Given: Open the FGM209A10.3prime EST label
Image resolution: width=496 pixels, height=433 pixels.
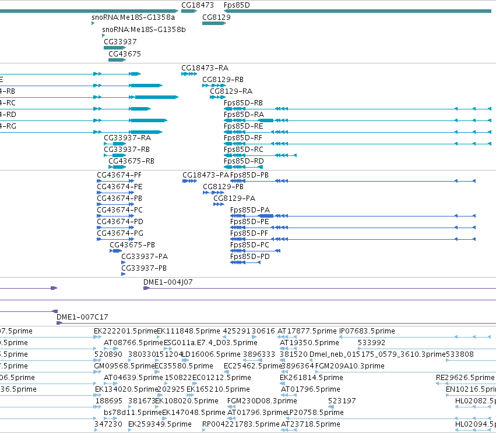Looking at the screenshot, I should (350, 366).
